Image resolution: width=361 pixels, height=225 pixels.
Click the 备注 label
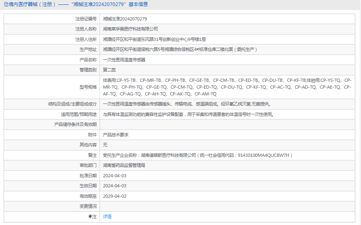(92, 155)
